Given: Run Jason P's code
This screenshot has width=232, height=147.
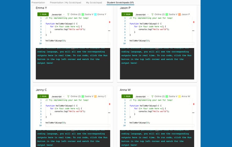Looking at the screenshot, I should pos(127,14).
